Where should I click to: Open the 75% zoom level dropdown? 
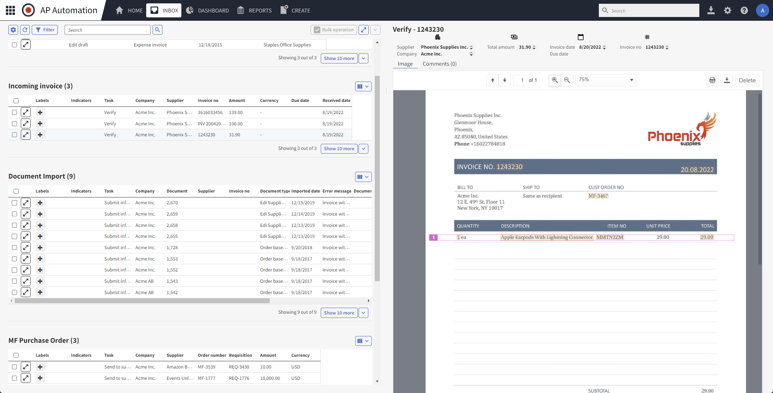(x=606, y=80)
